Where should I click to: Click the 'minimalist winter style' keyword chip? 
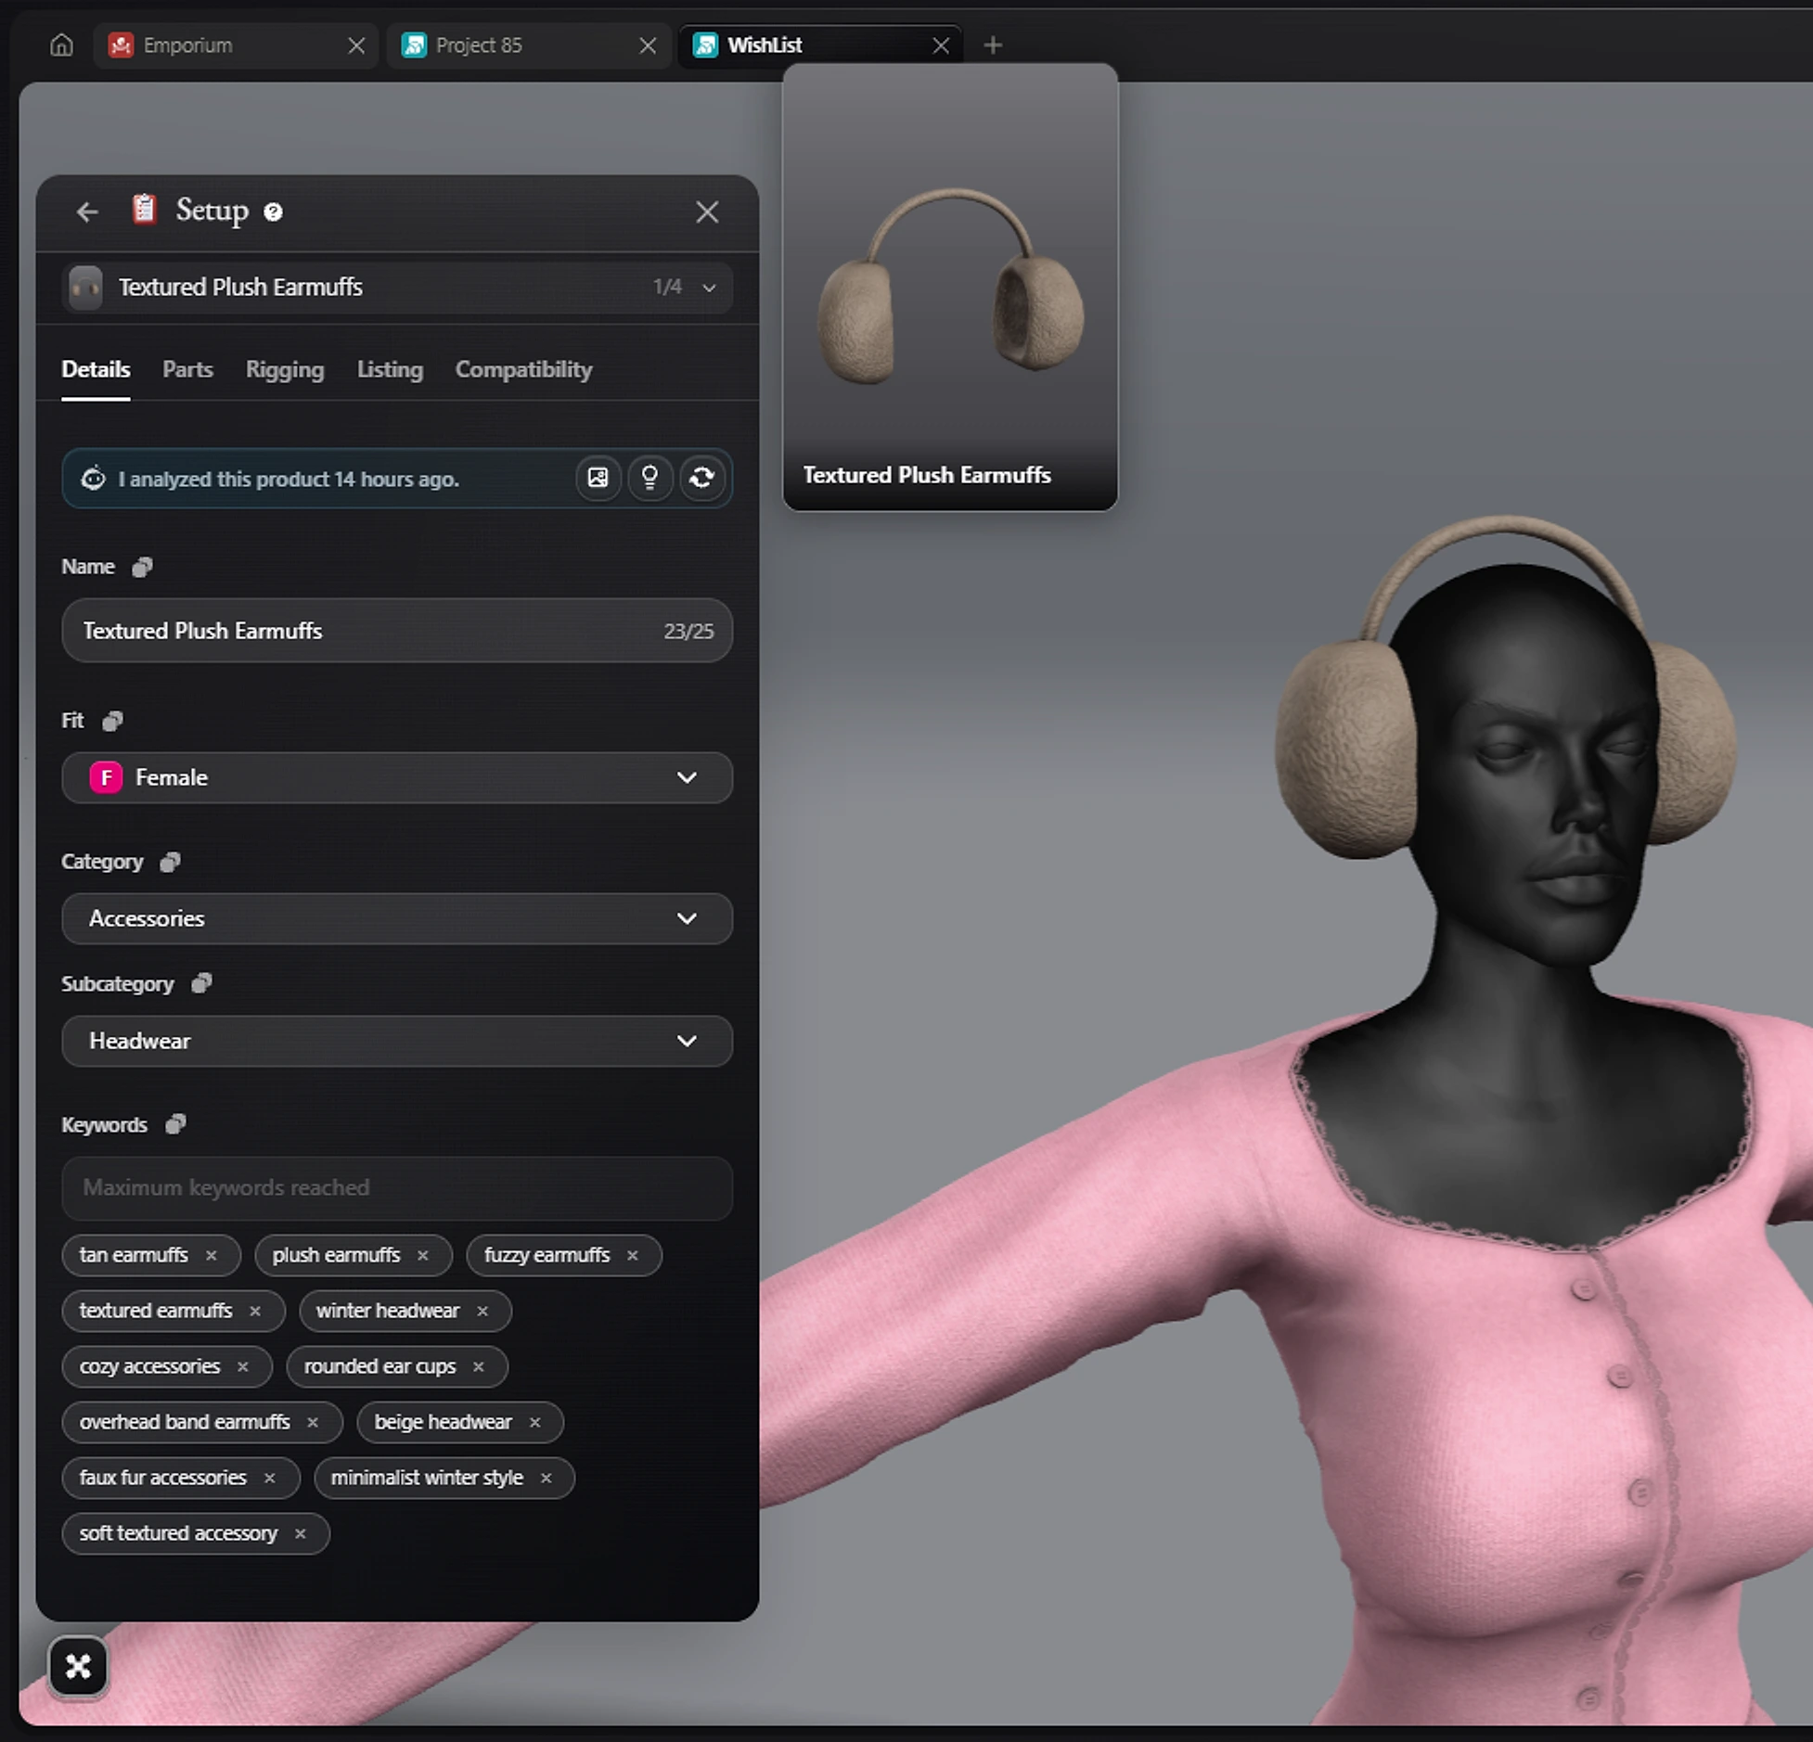coord(444,1478)
